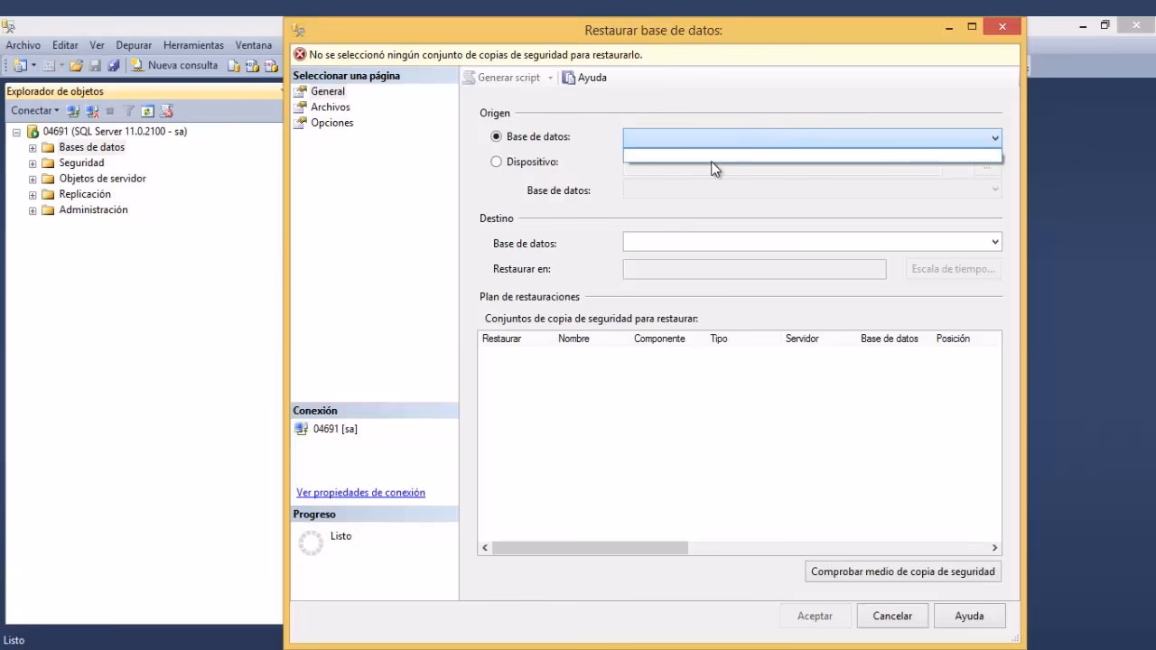Click the disconnect server icon
Image resolution: width=1156 pixels, height=650 pixels.
tap(92, 111)
